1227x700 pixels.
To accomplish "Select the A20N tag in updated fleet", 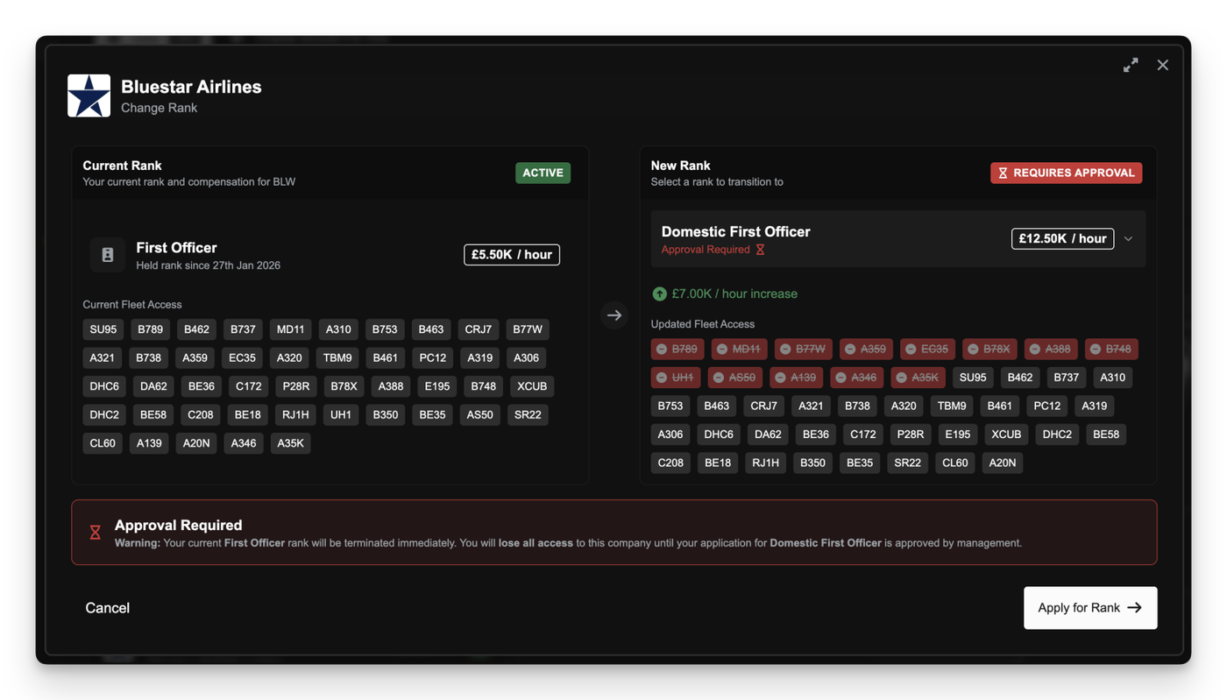I will pos(1002,463).
